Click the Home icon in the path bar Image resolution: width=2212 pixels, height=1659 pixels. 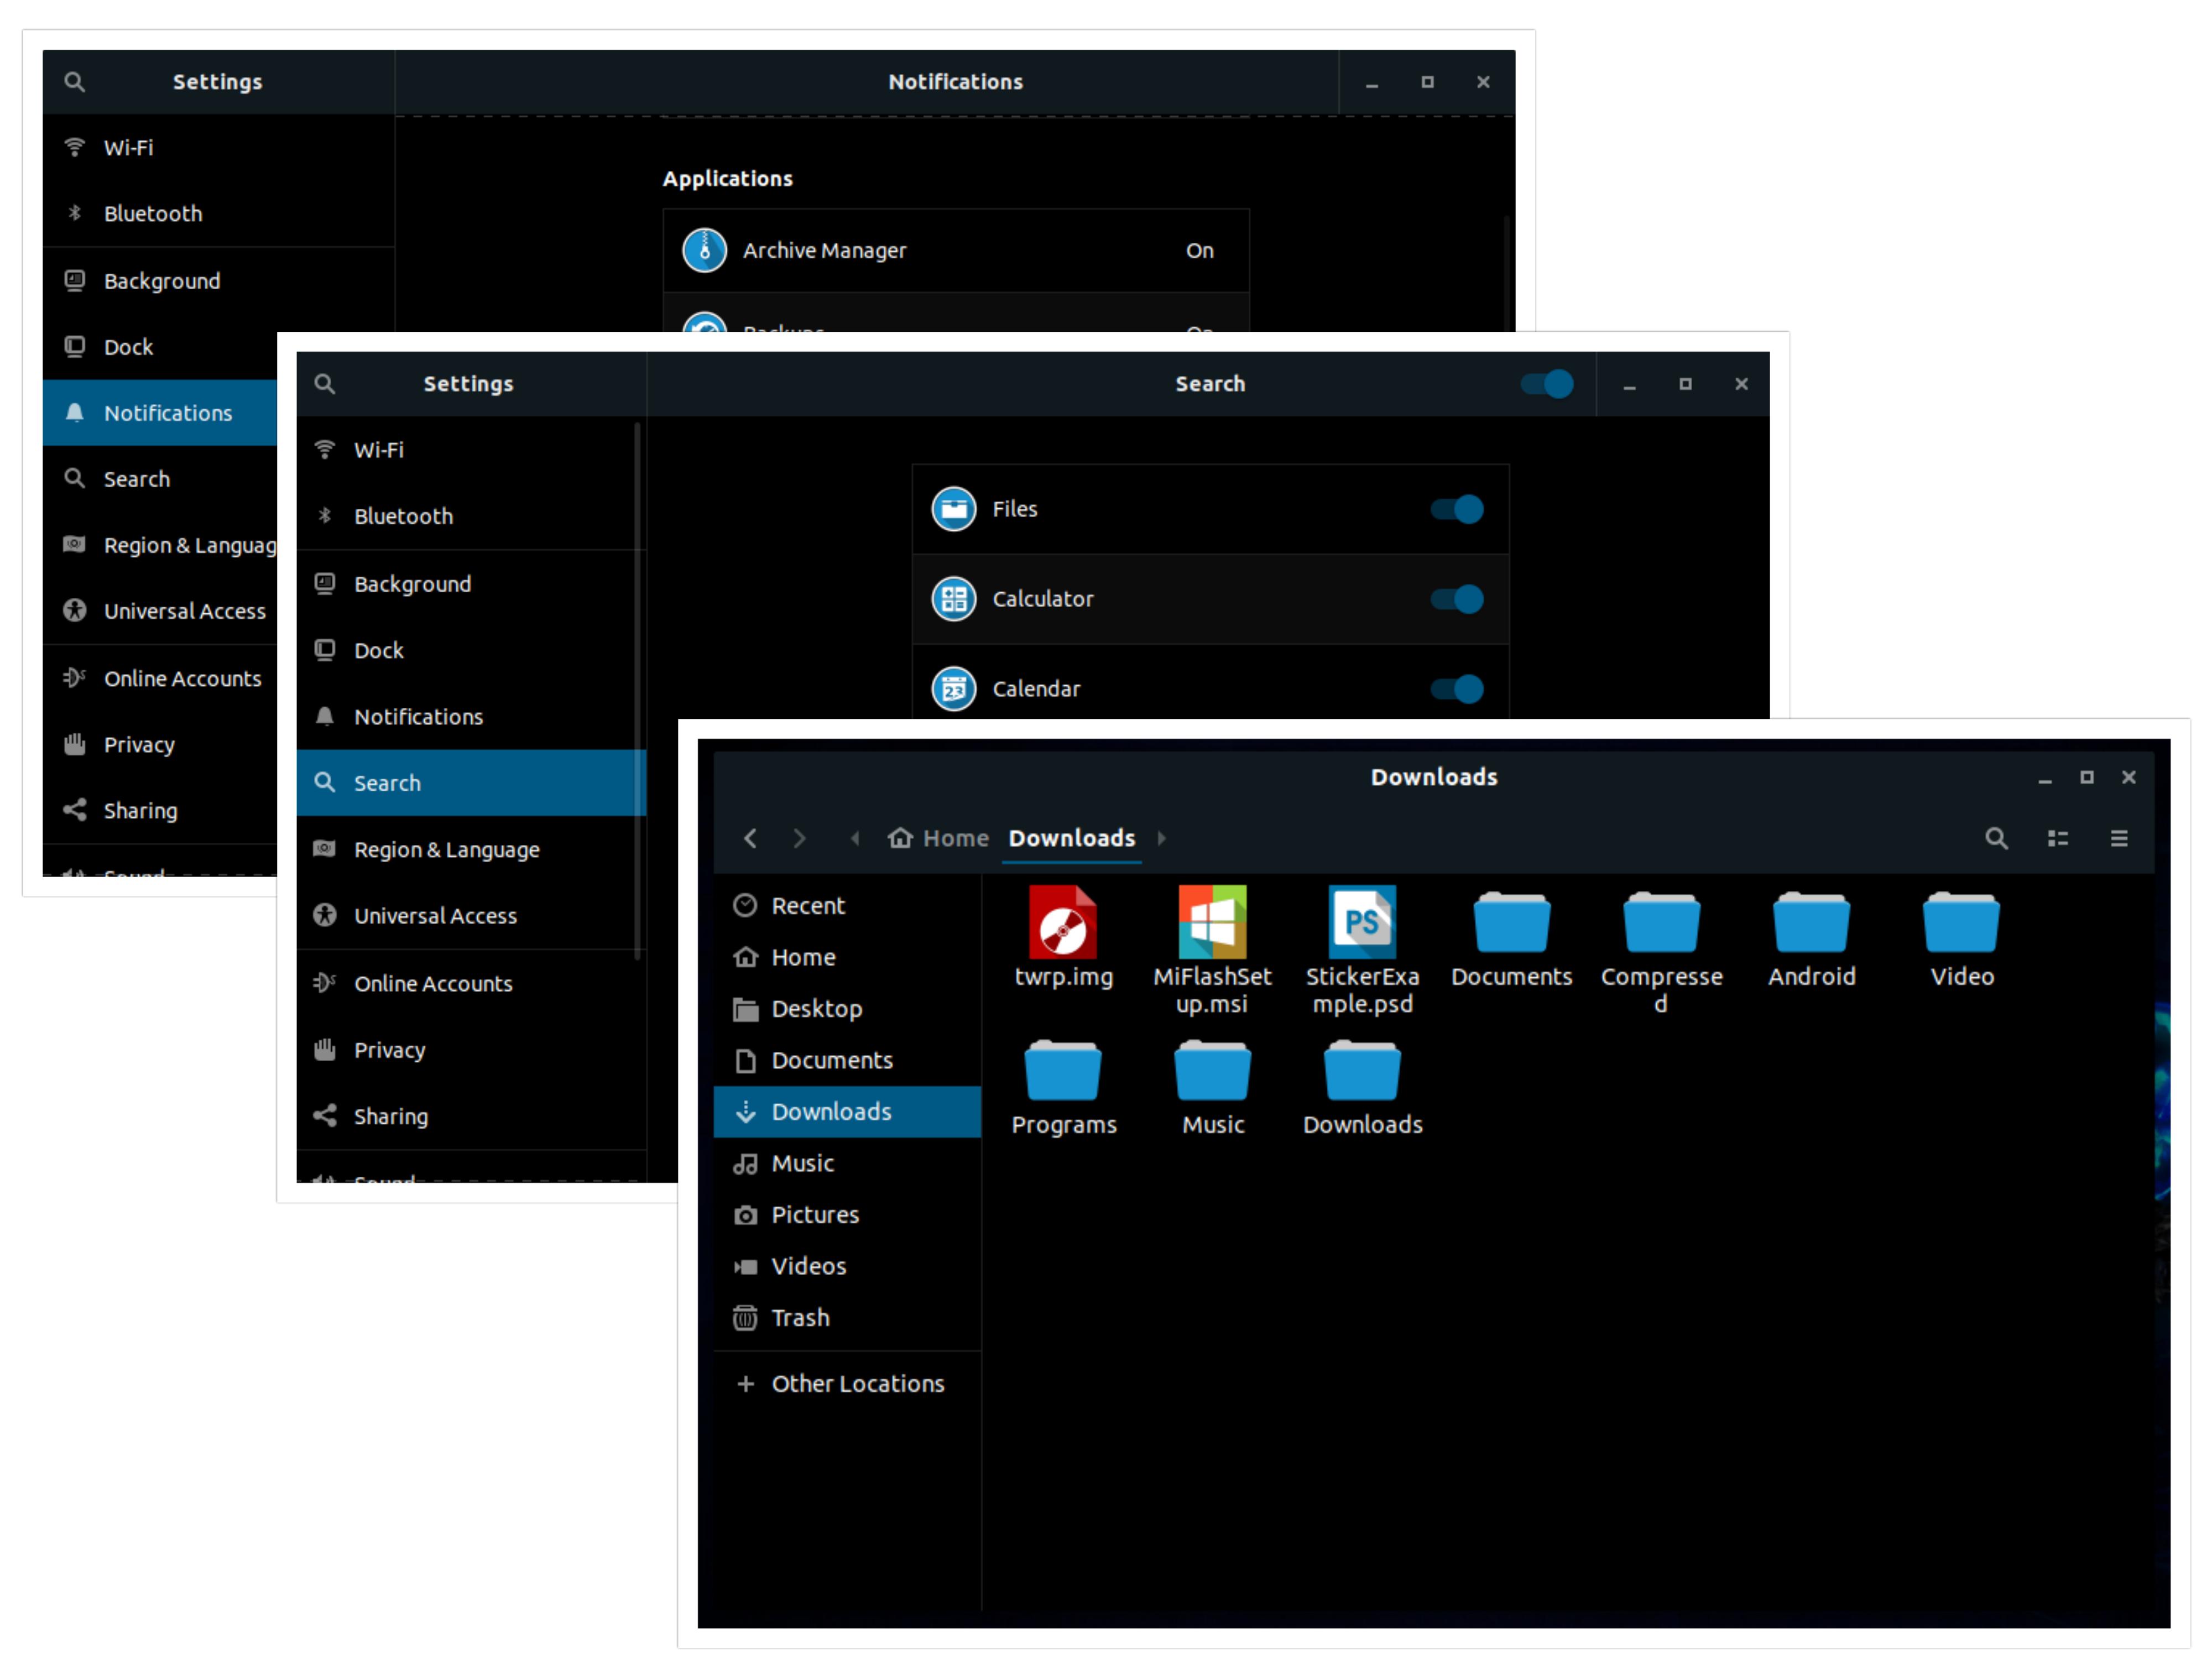coord(900,838)
